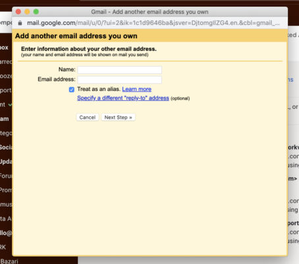Focus the Email address text field
This screenshot has width=299, height=264.
pos(120,80)
